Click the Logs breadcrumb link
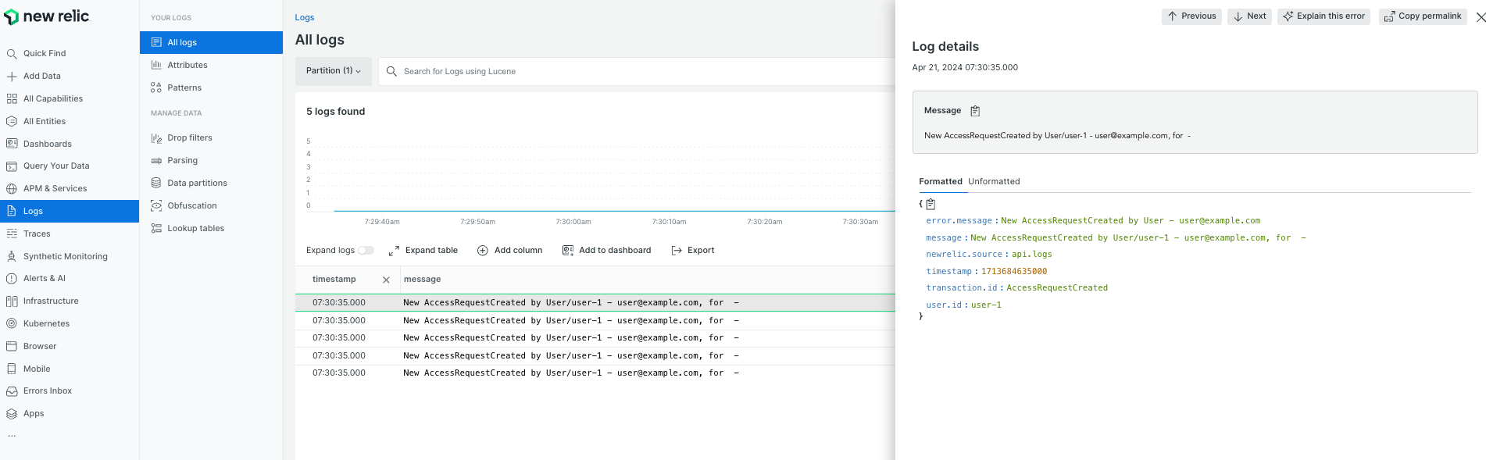Image resolution: width=1486 pixels, height=460 pixels. point(304,17)
